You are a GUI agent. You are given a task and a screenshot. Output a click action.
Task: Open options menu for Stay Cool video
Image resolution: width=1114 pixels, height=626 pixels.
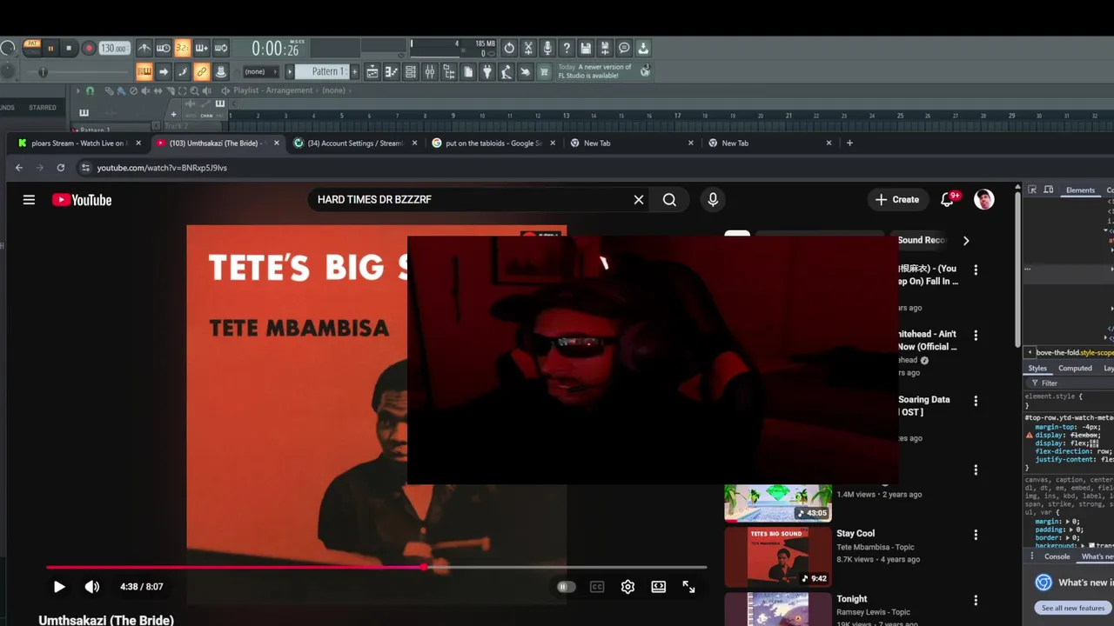click(x=976, y=536)
